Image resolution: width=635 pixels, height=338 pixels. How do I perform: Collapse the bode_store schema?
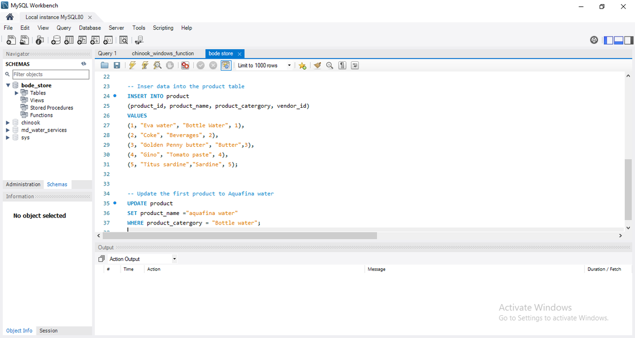tap(8, 85)
